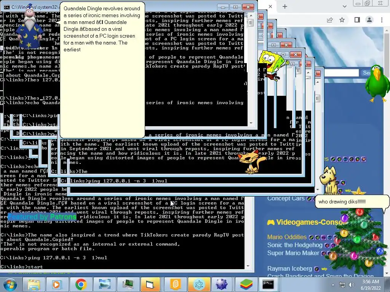
Task: Open the orange S editor icon on the taskbar
Action: pos(176,284)
